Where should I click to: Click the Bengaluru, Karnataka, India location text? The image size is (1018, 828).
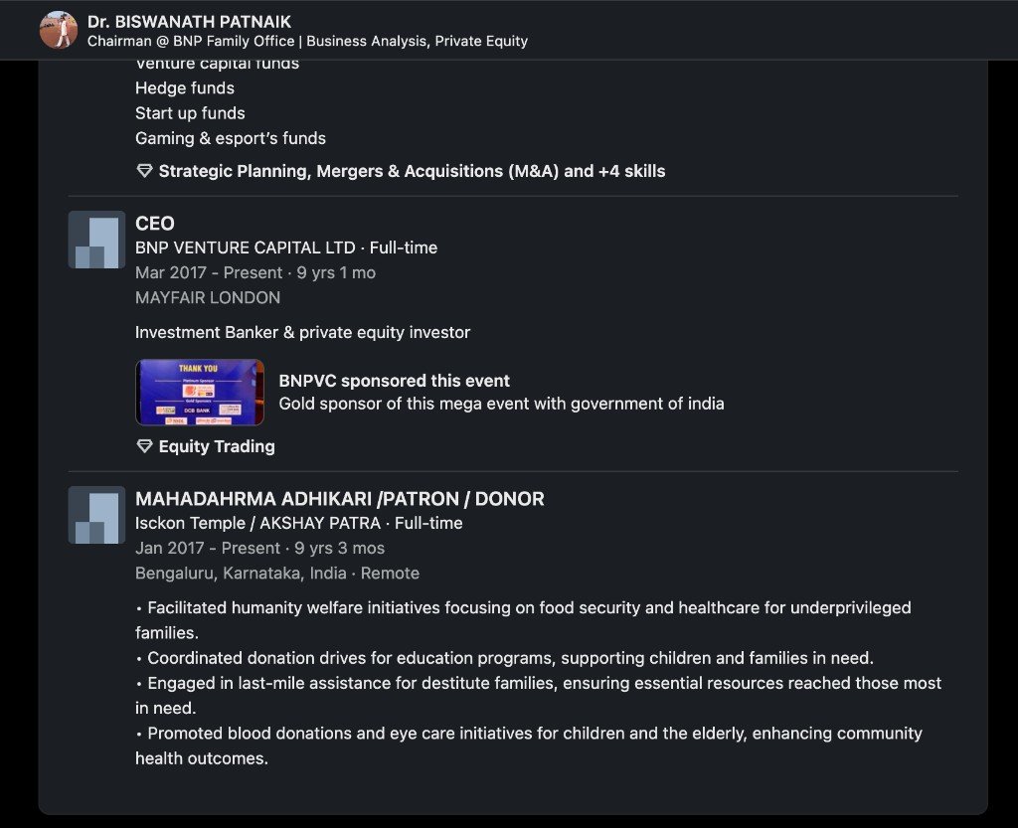click(x=241, y=573)
